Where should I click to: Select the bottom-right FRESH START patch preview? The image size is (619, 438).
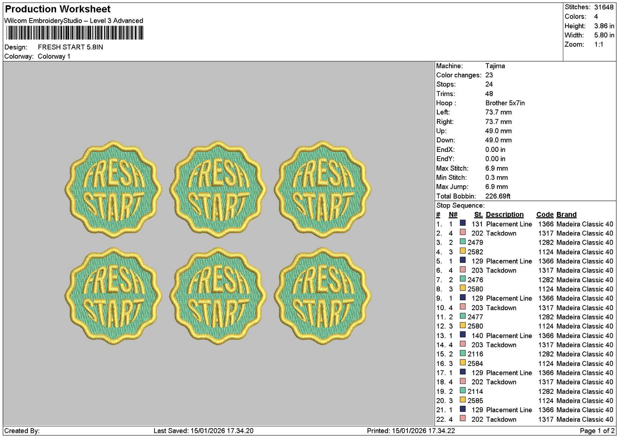pyautogui.click(x=323, y=296)
